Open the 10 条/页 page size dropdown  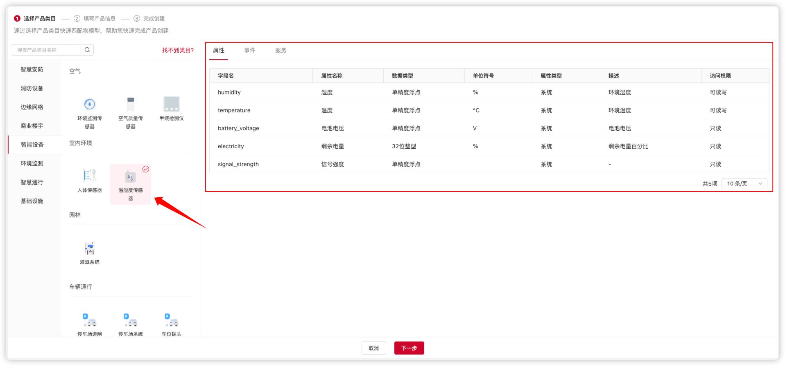pyautogui.click(x=744, y=184)
